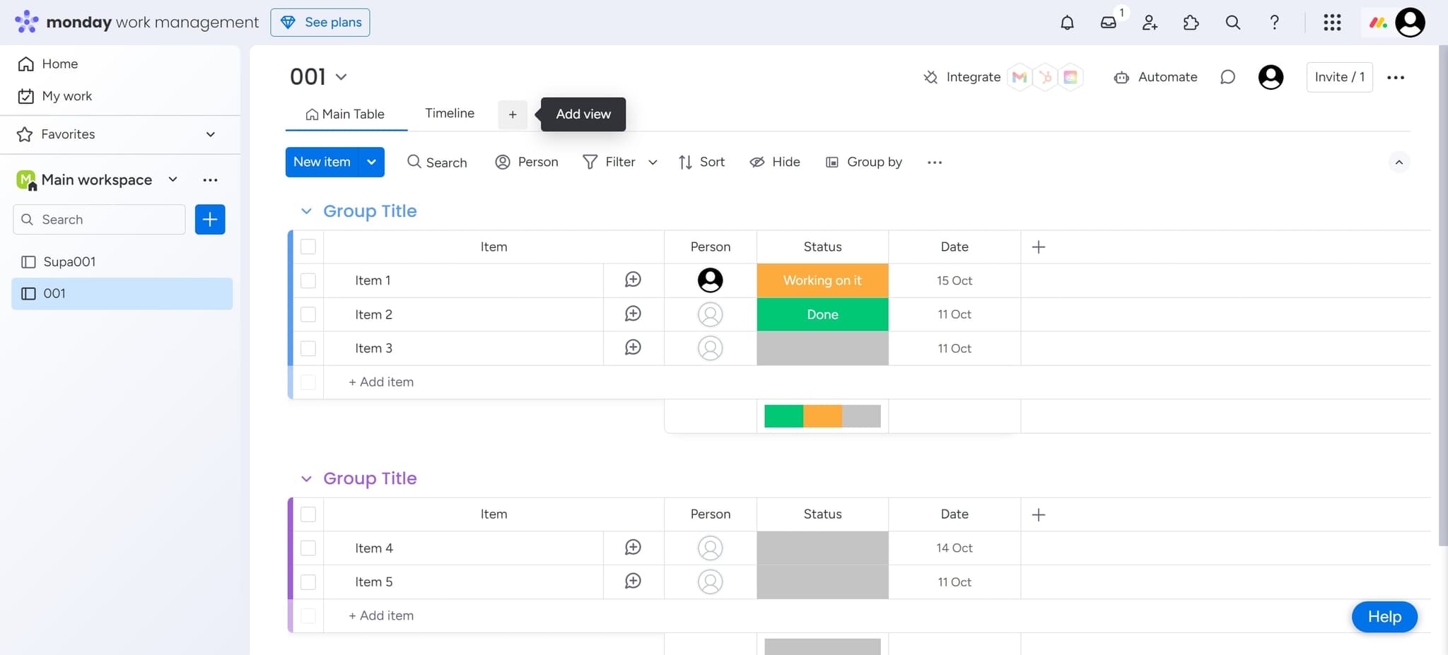Viewport: 1448px width, 655px height.
Task: Select the Item 4 row checkbox
Action: [308, 548]
